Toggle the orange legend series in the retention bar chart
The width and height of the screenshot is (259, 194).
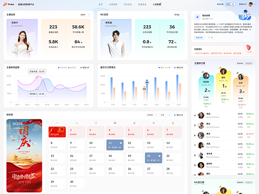(168, 68)
